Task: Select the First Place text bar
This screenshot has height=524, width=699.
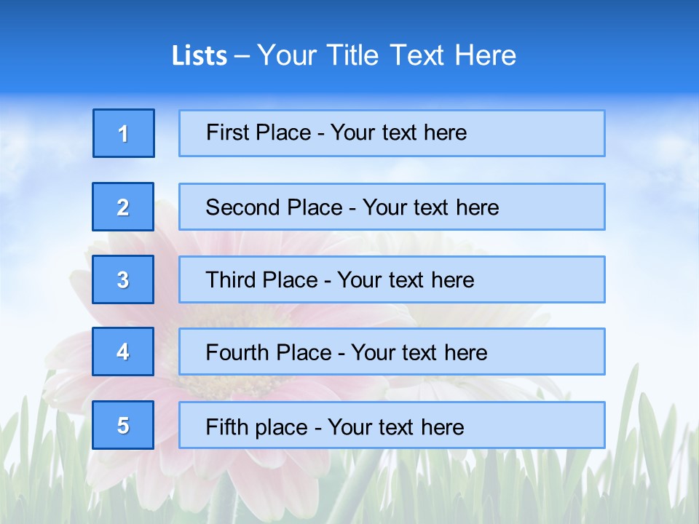Action: click(392, 133)
